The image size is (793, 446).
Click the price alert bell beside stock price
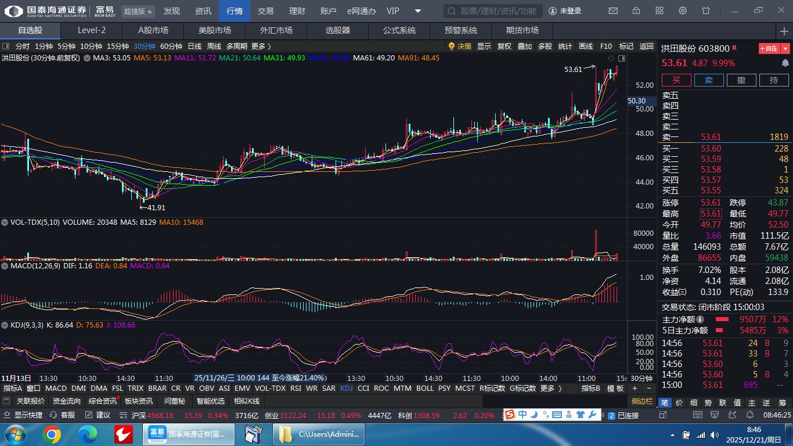[x=785, y=63]
